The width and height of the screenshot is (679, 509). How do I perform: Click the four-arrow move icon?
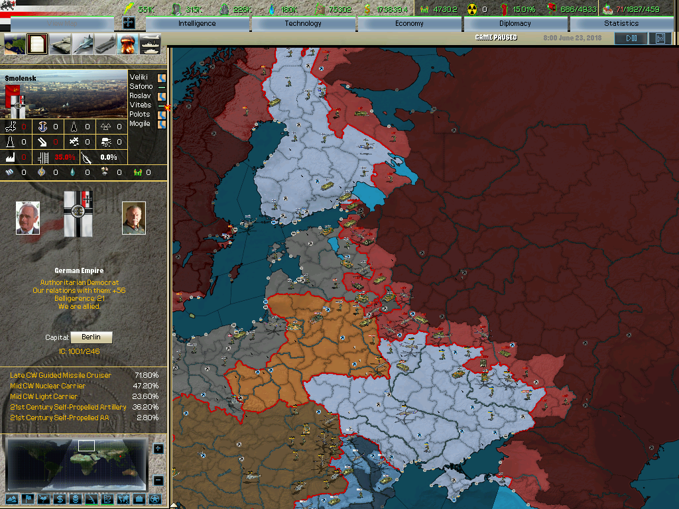[x=129, y=23]
